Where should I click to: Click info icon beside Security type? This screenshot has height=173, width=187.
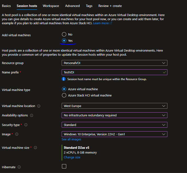point(26,125)
